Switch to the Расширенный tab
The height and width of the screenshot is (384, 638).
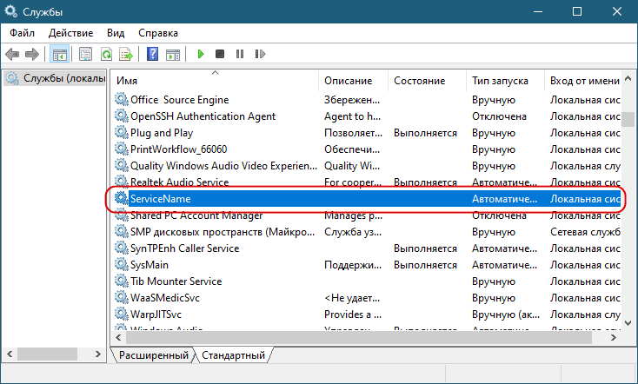[153, 355]
